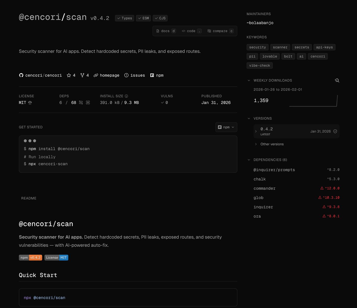Select the vibe-check keyword tag
Screen dimensions: 357x308
tap(260, 65)
